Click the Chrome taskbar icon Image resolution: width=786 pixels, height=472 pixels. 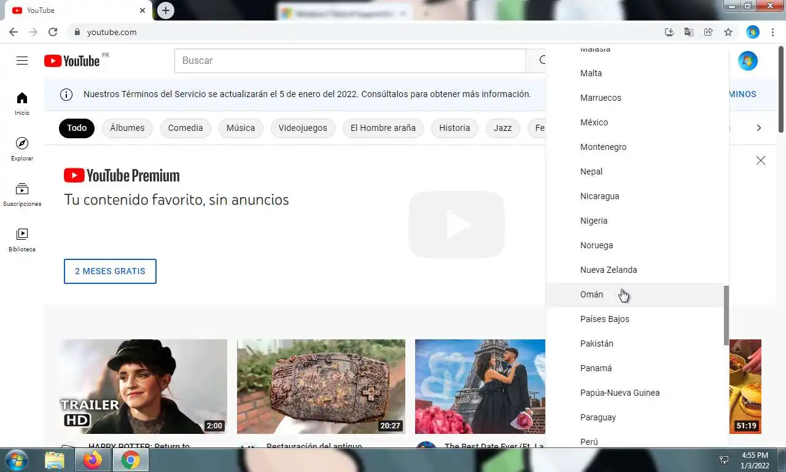pyautogui.click(x=130, y=460)
